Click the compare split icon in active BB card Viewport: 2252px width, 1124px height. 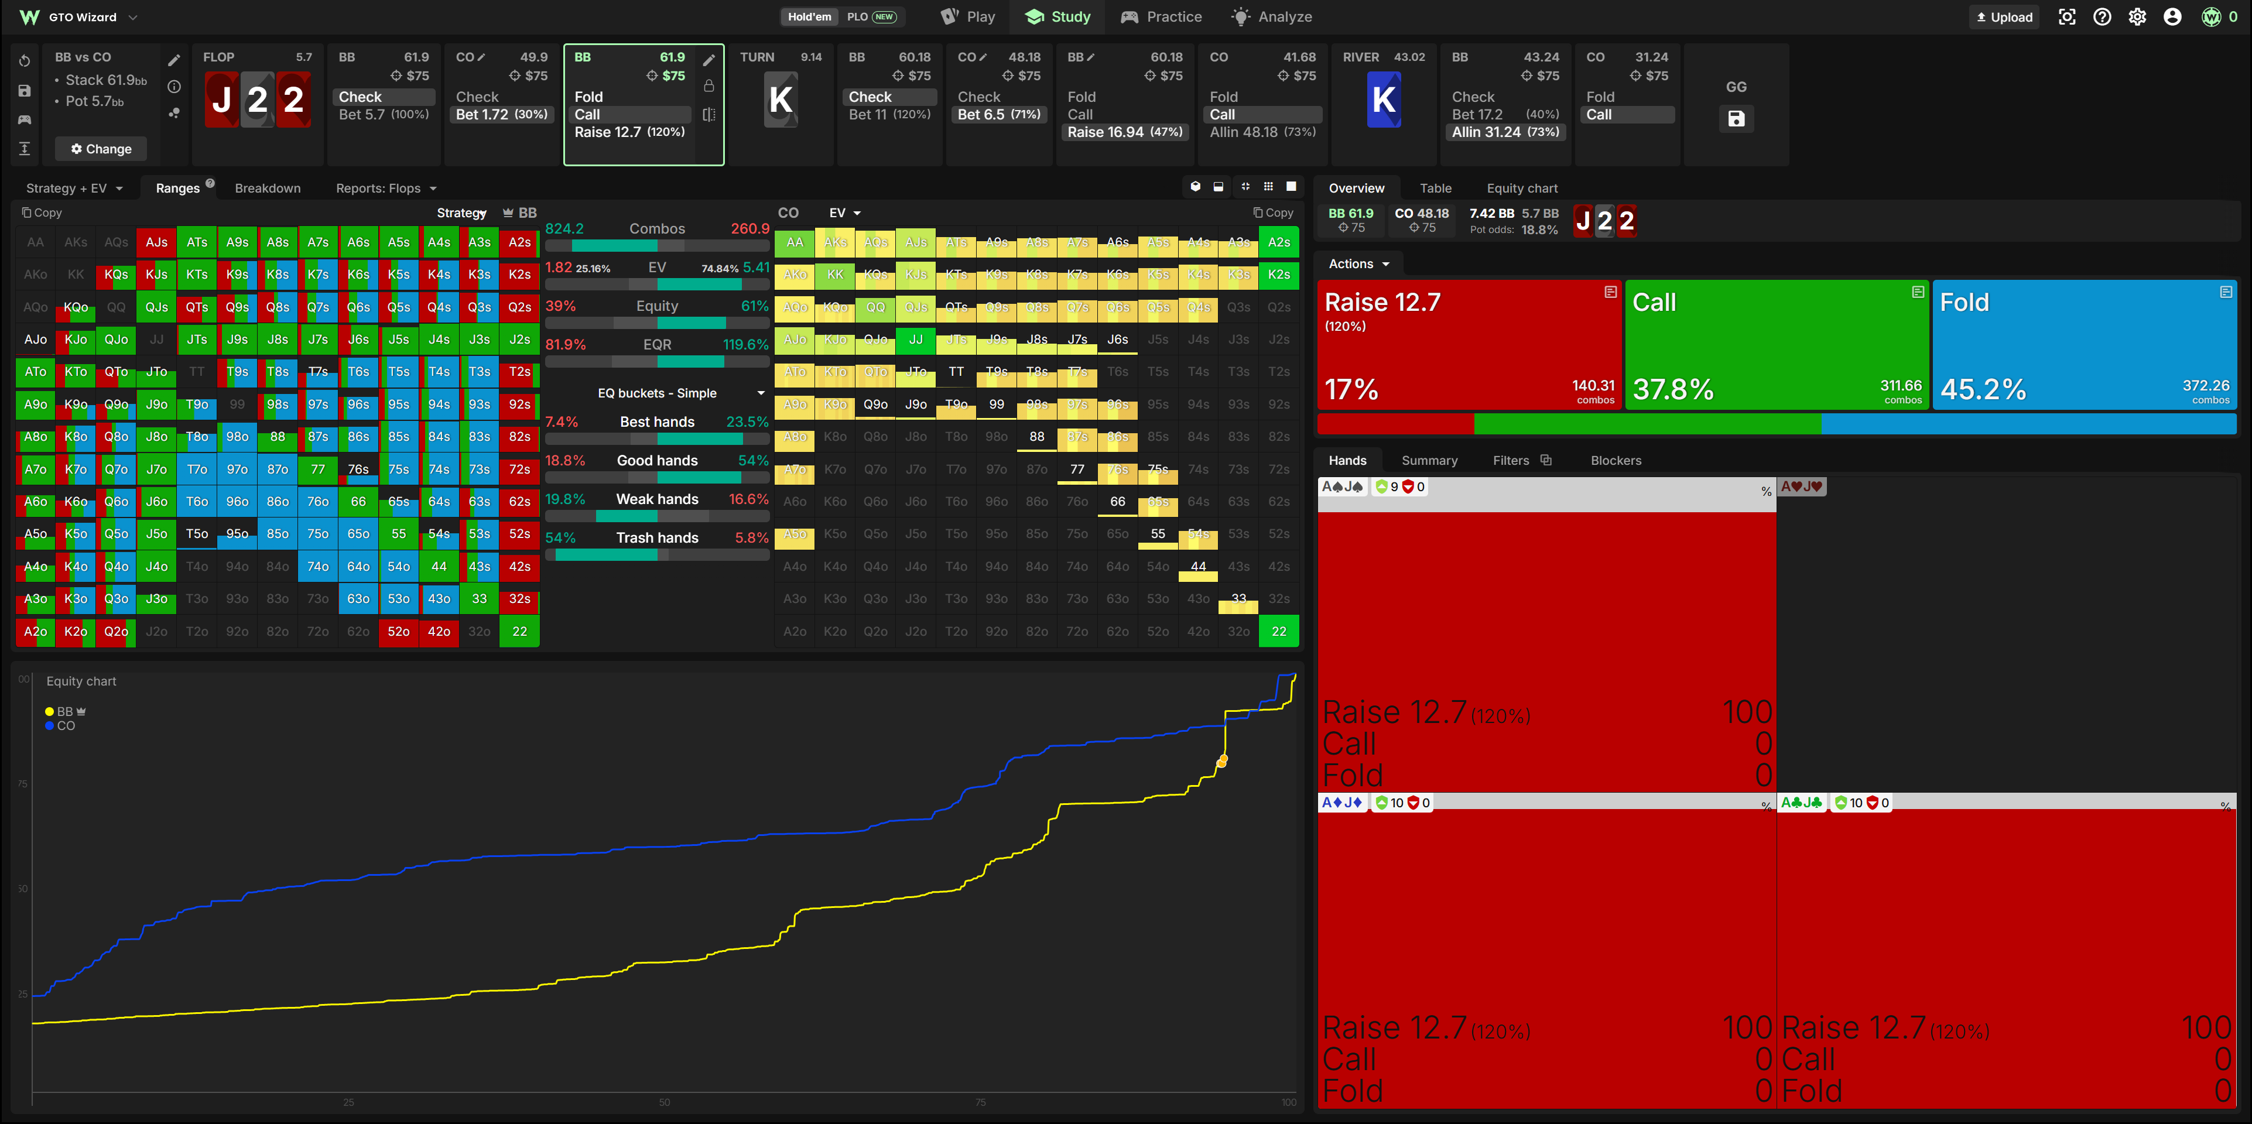[x=709, y=115]
